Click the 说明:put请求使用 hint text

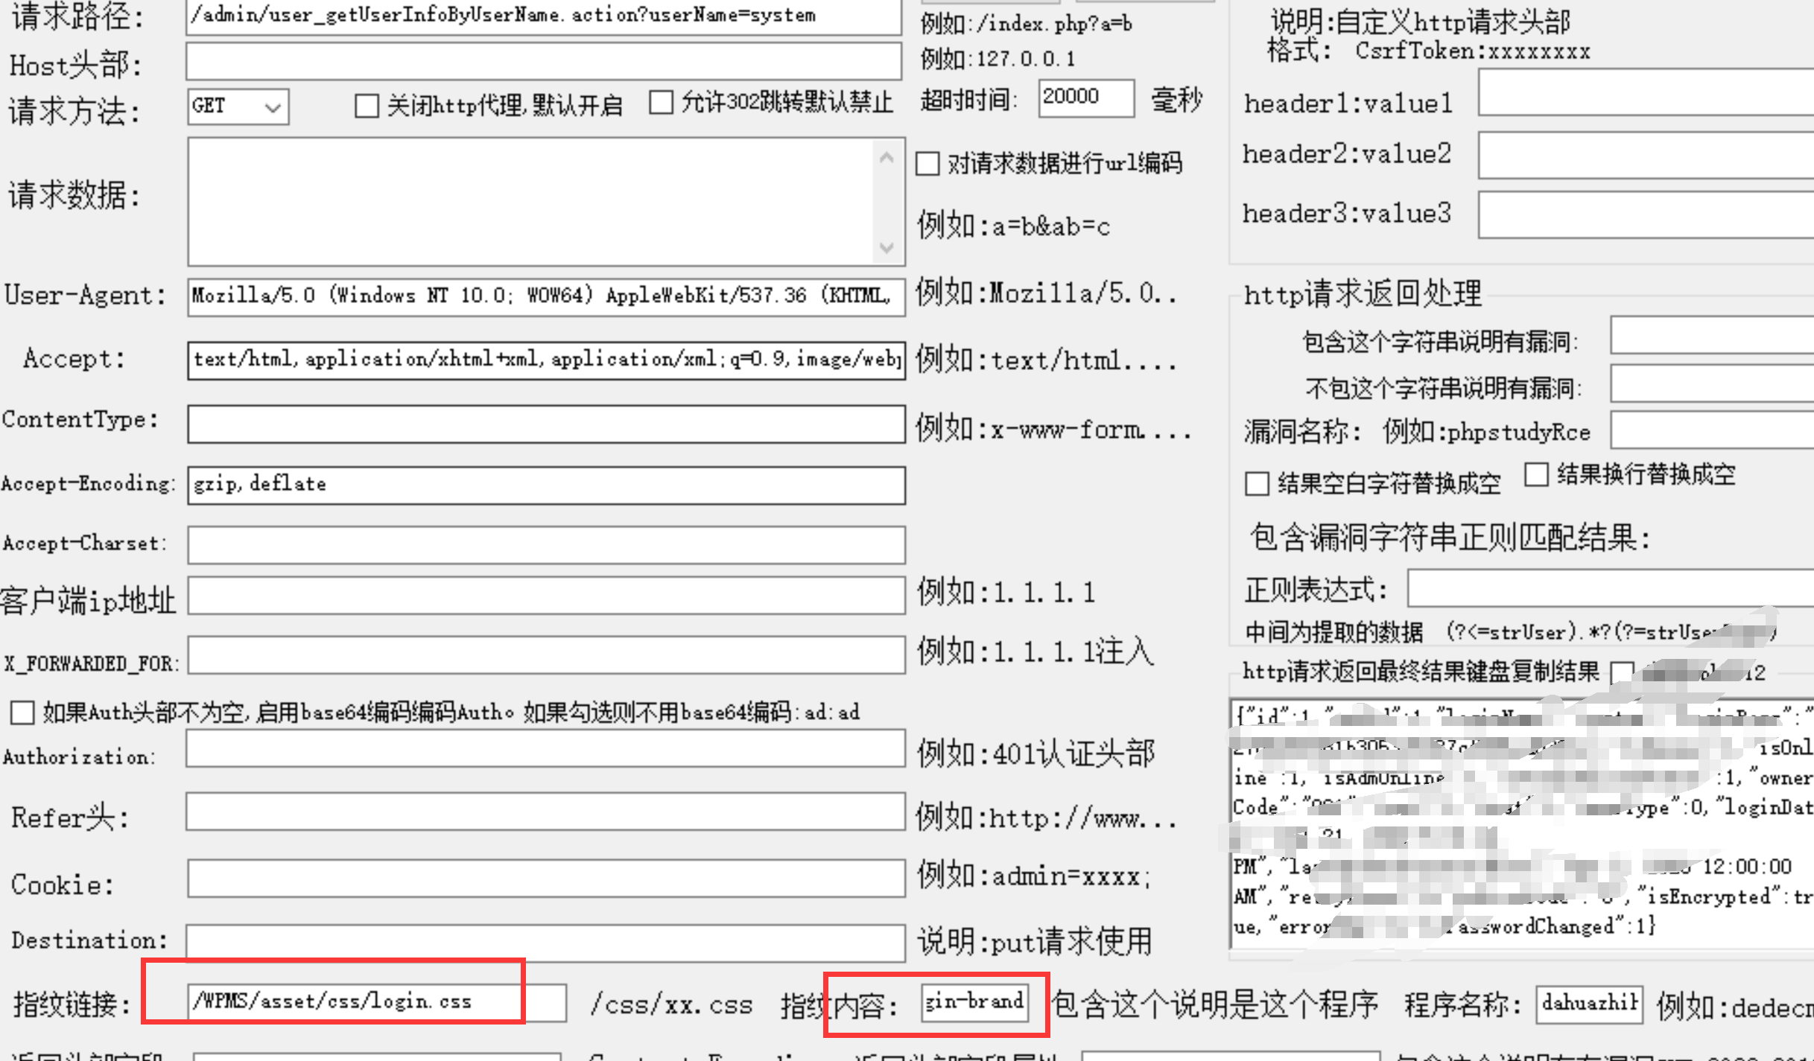click(1036, 942)
